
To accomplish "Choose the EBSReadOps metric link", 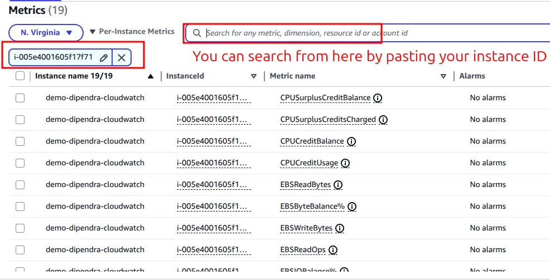I will click(x=303, y=250).
